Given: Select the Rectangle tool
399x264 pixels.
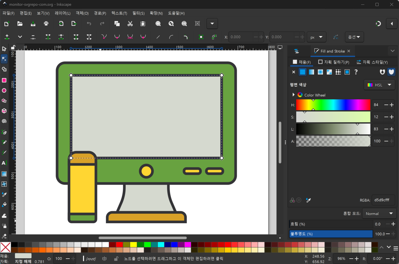Looking at the screenshot, I should (x=4, y=80).
